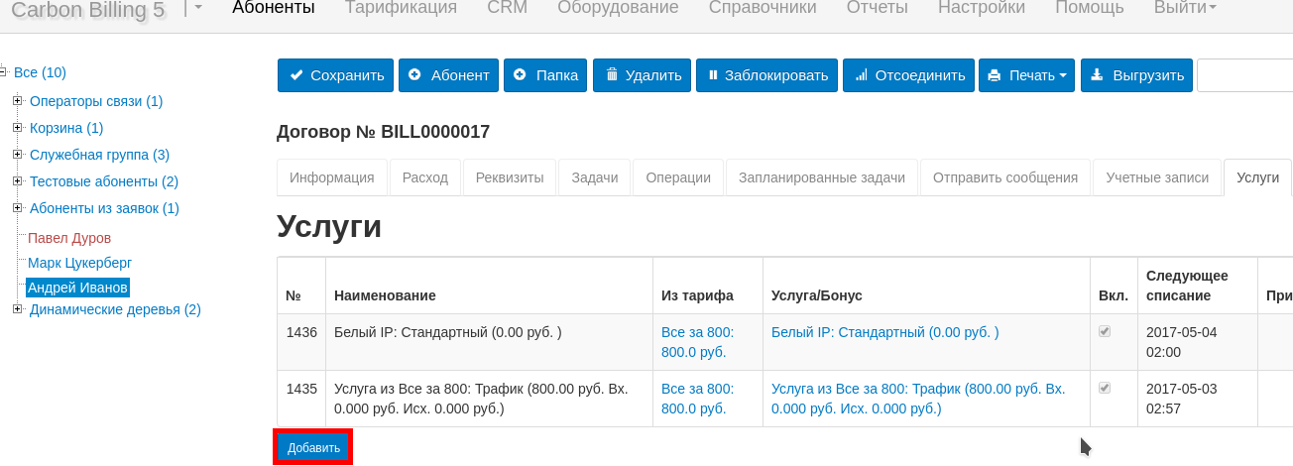Switch to the Расход tab
The width and height of the screenshot is (1293, 466).
coord(425,177)
